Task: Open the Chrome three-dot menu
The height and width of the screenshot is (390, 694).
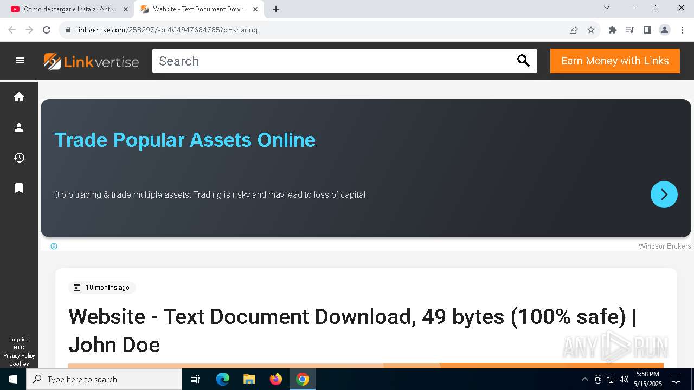Action: coord(682,30)
